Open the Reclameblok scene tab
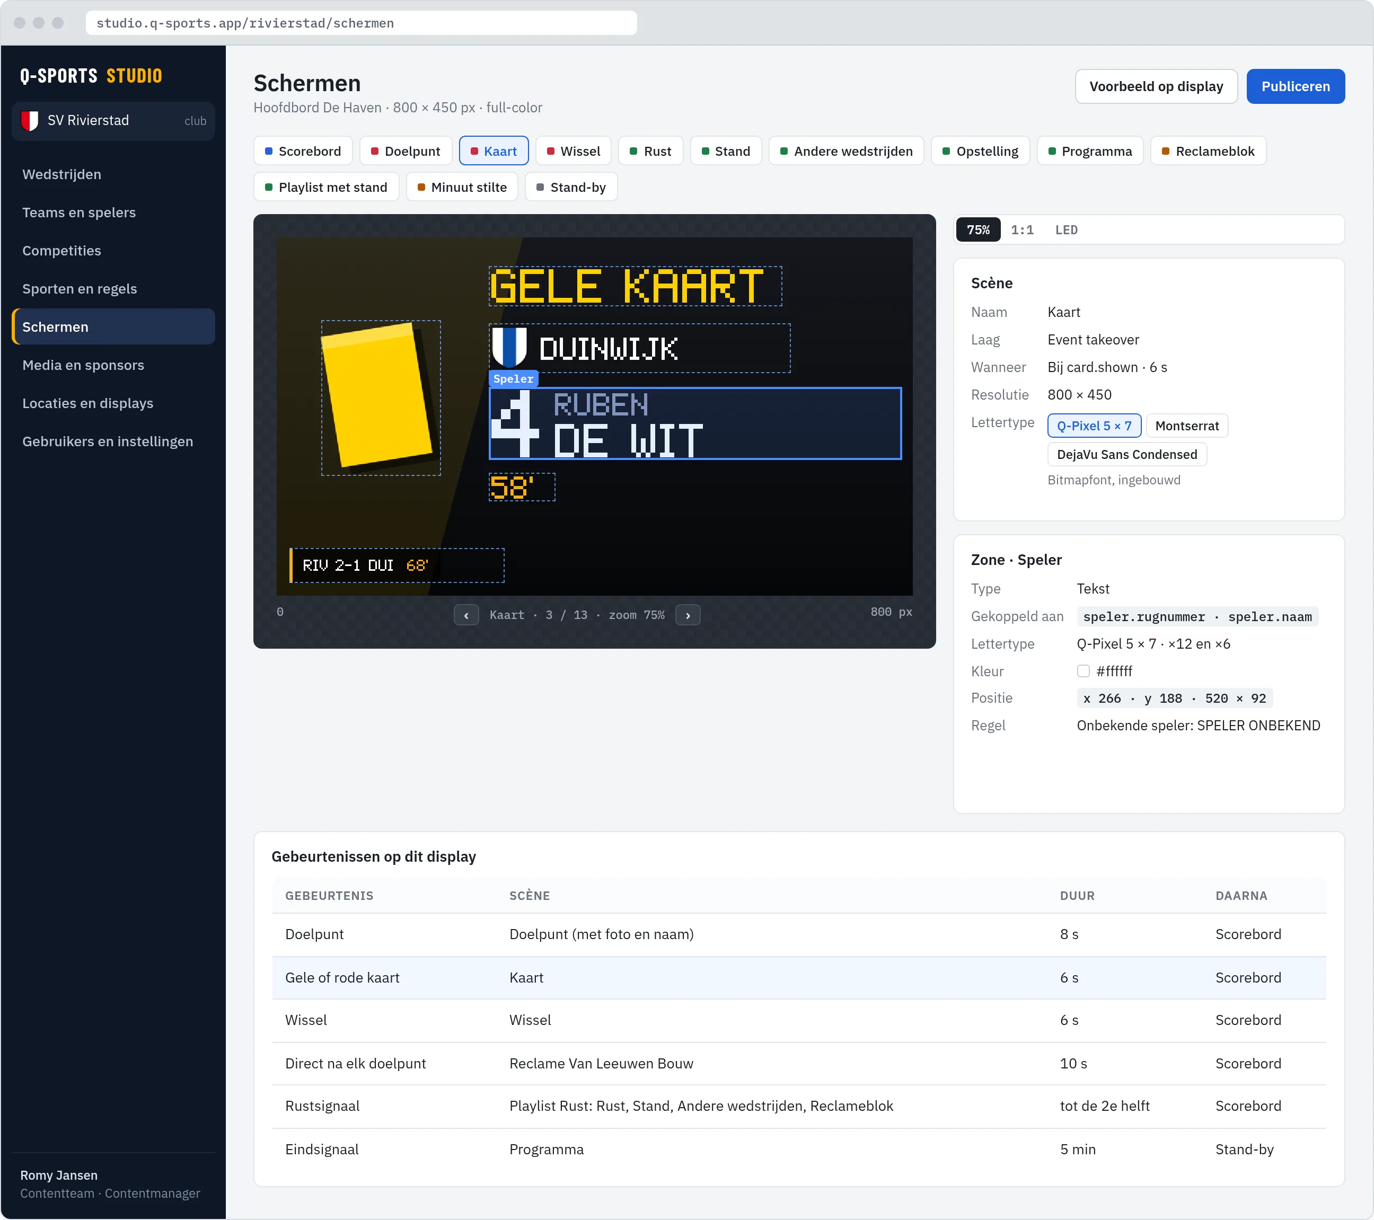This screenshot has height=1220, width=1374. pyautogui.click(x=1208, y=151)
